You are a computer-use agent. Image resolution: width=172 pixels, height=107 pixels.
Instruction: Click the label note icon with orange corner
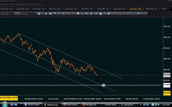(x=78, y=14)
